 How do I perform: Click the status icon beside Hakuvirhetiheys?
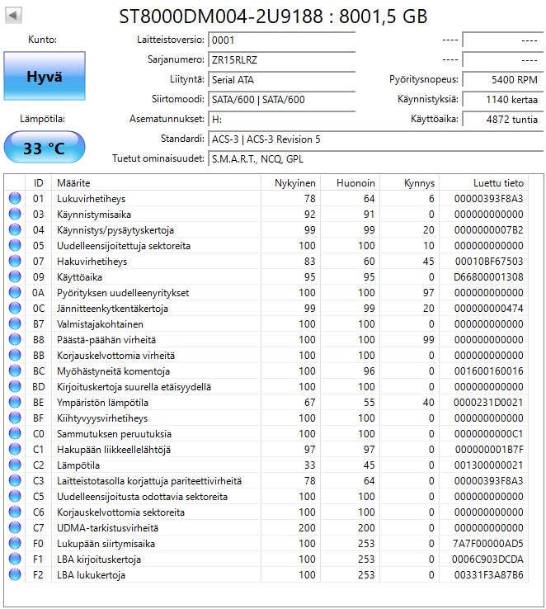pos(15,262)
